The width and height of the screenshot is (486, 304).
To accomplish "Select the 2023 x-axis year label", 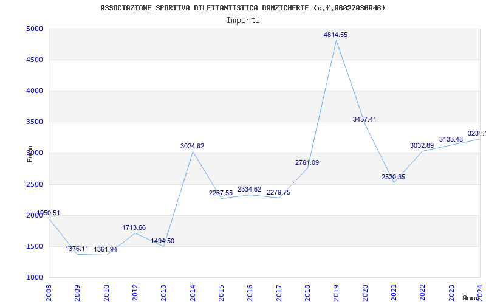I will [x=451, y=293].
